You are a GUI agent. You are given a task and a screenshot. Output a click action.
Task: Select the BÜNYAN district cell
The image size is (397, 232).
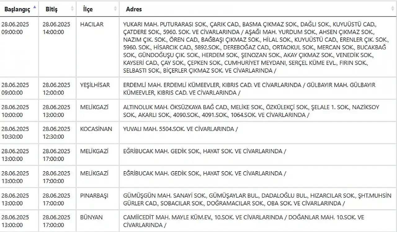(x=98, y=221)
